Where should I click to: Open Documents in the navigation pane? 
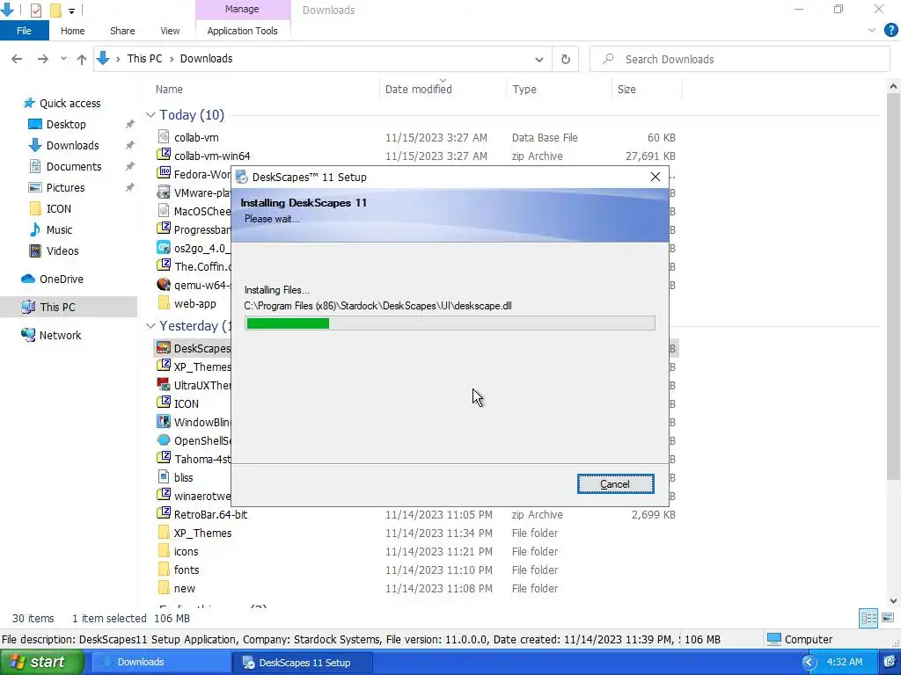(74, 166)
